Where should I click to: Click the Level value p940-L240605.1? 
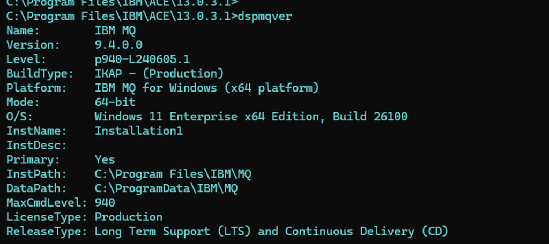click(x=142, y=59)
